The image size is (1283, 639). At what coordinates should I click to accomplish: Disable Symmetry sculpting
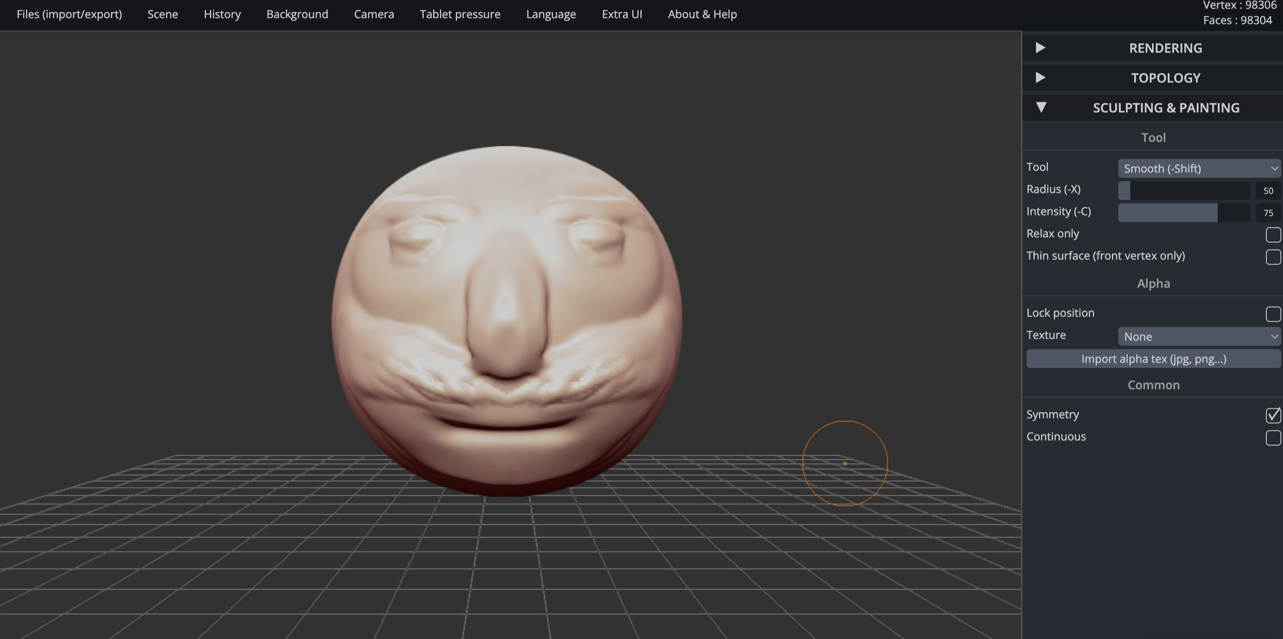(1273, 415)
